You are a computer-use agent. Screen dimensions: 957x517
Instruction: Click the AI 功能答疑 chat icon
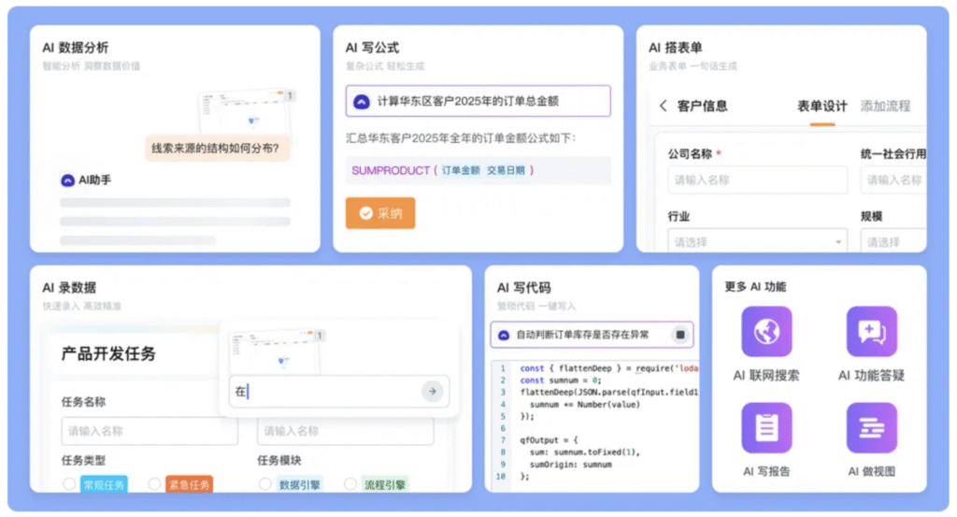click(871, 333)
